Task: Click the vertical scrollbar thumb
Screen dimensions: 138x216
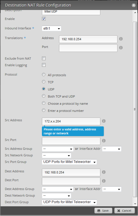Action: coord(135,109)
